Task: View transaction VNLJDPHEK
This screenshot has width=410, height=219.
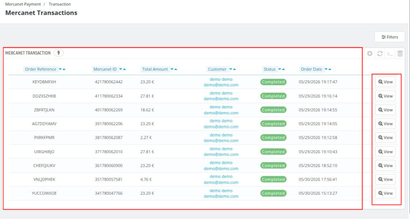Action: (386, 179)
